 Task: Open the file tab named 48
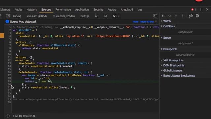97,16
